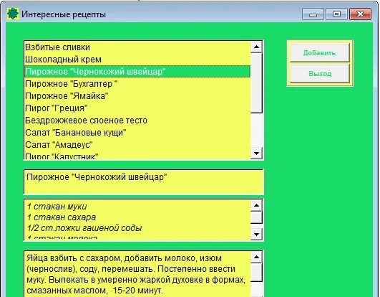Click the Добавить button
Viewport: 380px width, 297px height.
point(319,52)
